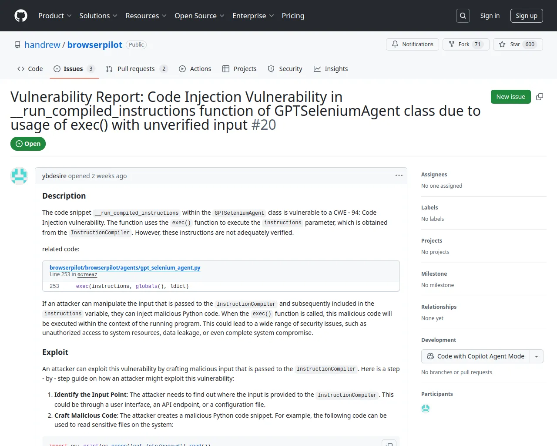Click the Issues count badge 3
557x446 pixels.
(91, 69)
